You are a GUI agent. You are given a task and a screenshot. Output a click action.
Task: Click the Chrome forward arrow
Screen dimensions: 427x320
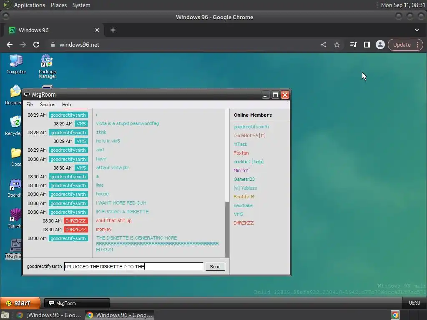pos(23,45)
